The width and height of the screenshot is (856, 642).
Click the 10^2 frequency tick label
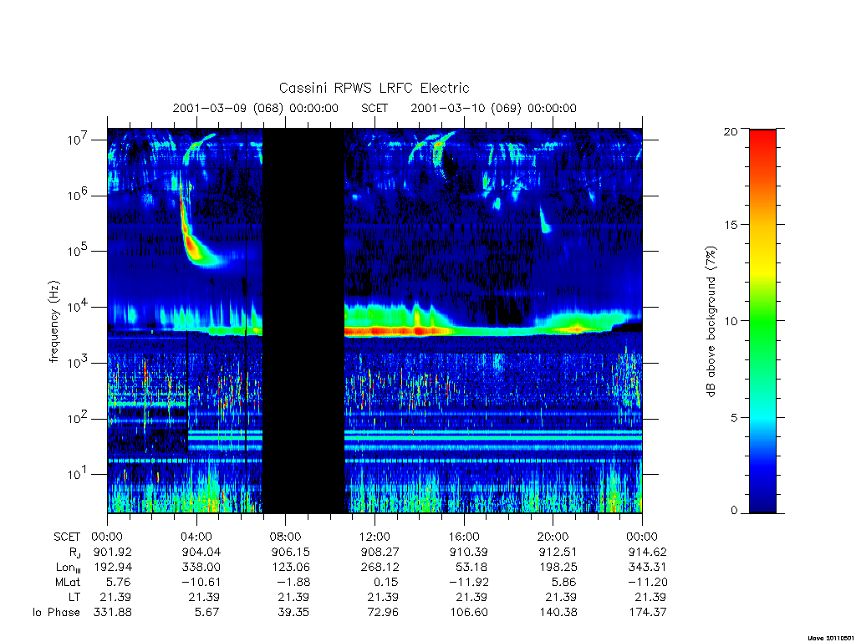coord(79,418)
